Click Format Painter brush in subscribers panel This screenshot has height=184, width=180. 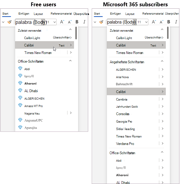click(x=101, y=22)
